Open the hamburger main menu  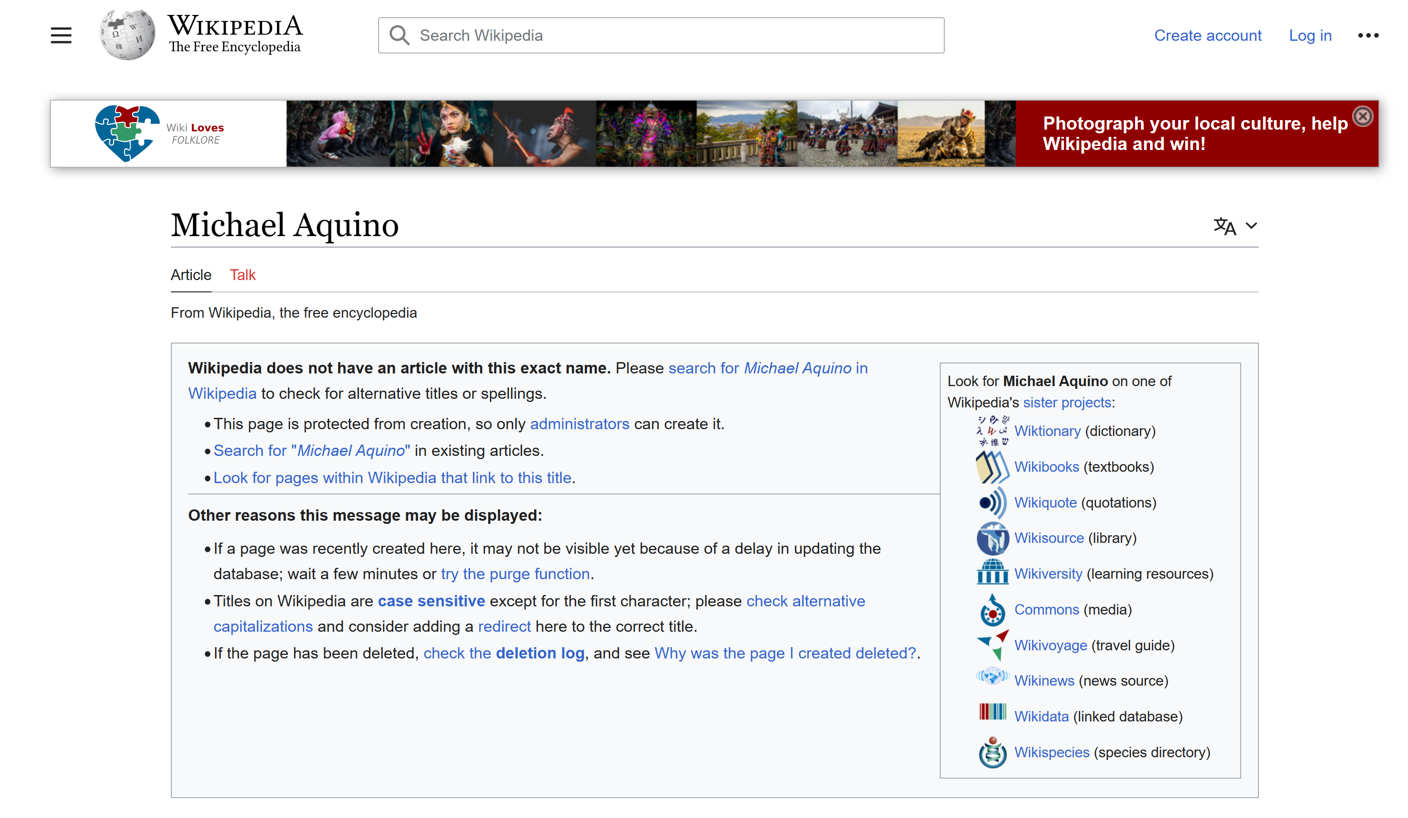click(61, 35)
